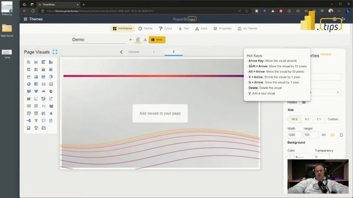Go back with the left chevron above canvas
The width and height of the screenshot is (353, 198).
[121, 52]
